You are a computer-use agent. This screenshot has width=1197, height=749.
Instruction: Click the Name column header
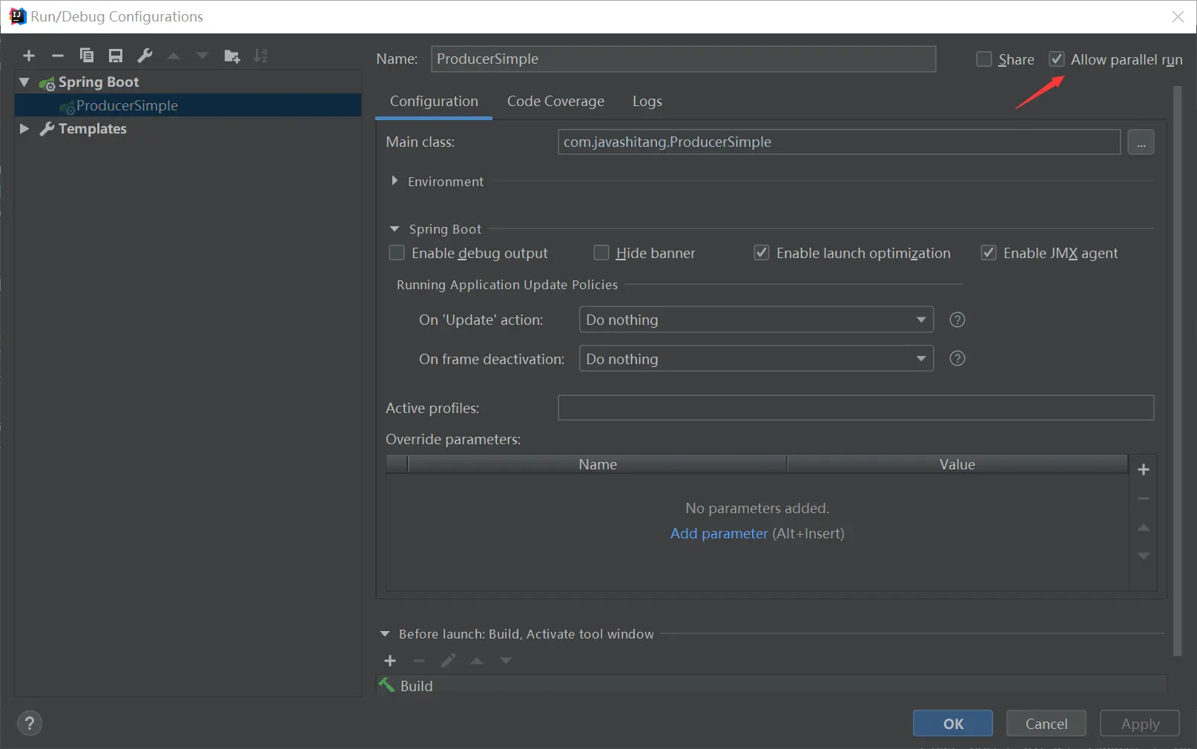[597, 464]
